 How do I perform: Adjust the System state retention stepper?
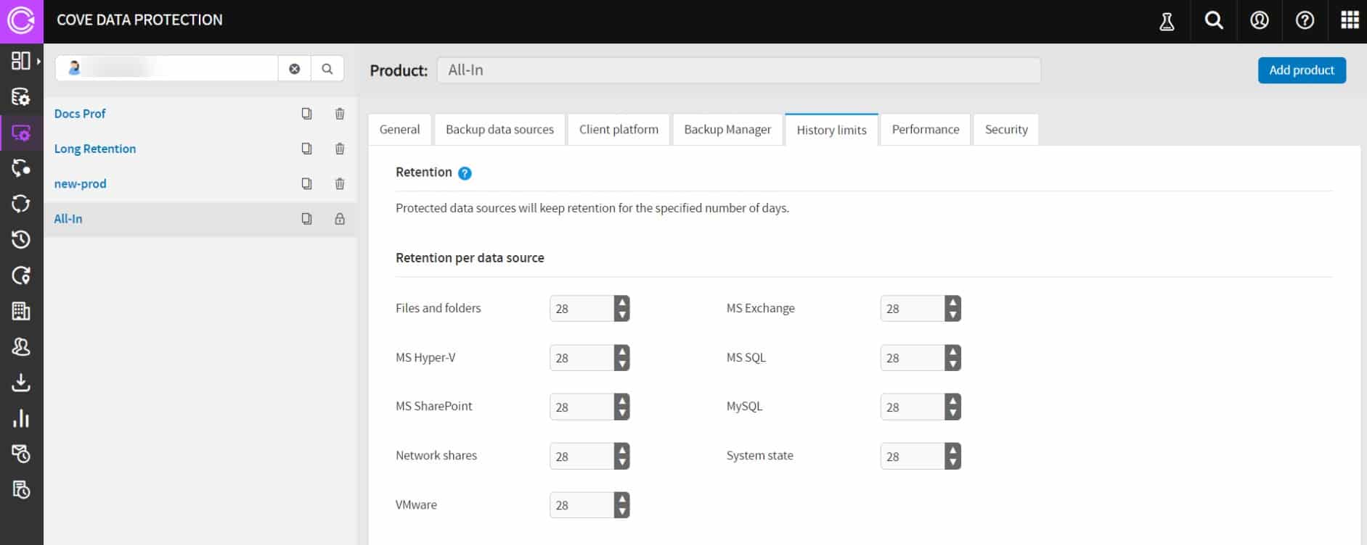pyautogui.click(x=952, y=457)
